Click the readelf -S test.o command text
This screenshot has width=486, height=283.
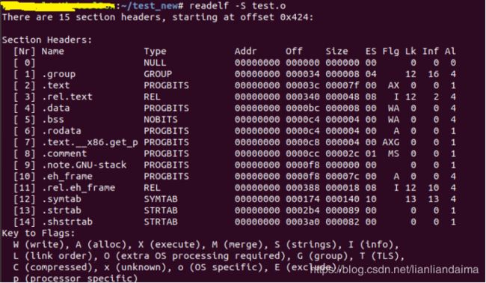tap(238, 5)
